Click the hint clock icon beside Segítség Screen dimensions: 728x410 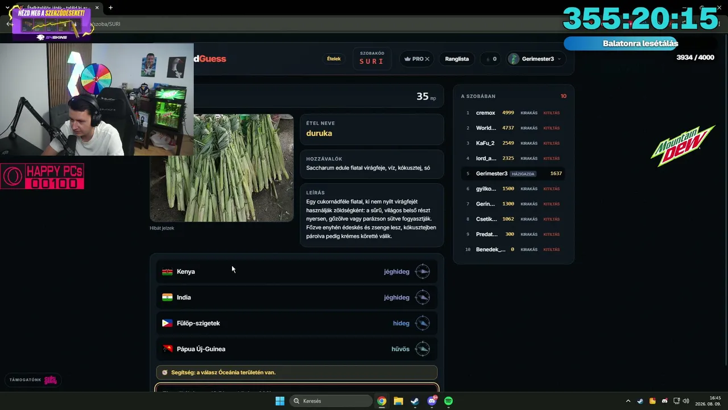click(164, 372)
